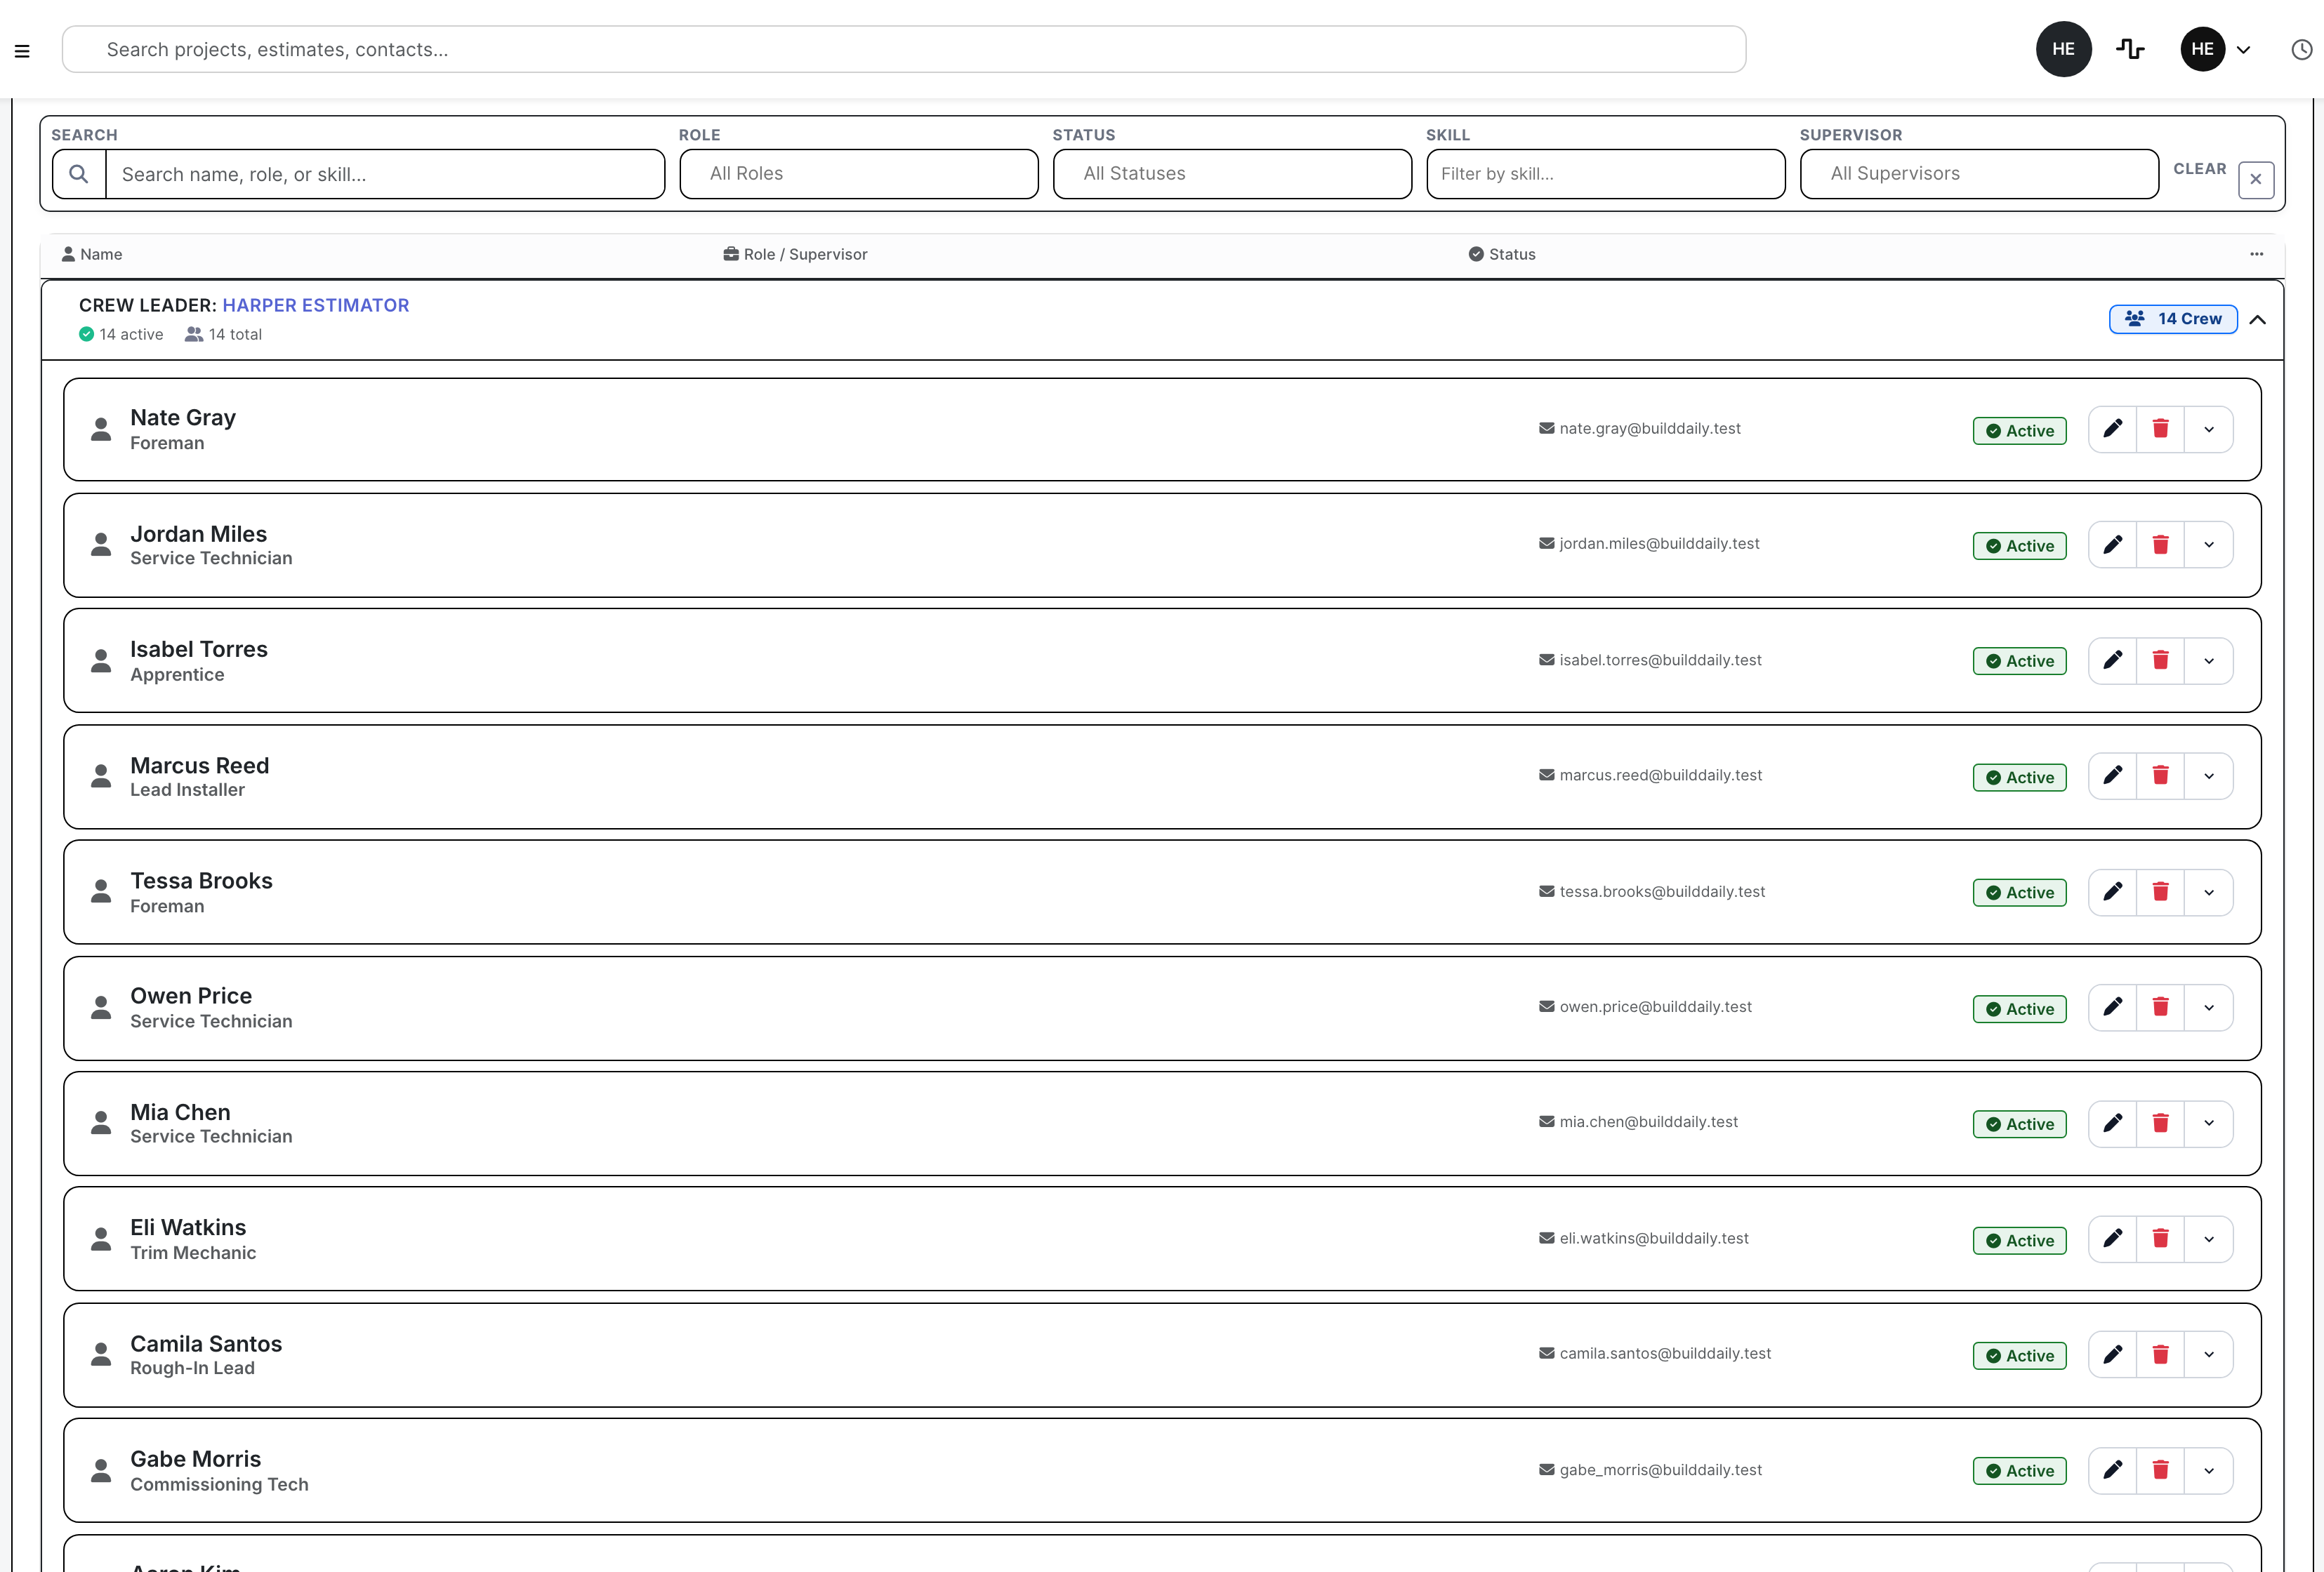Image resolution: width=2324 pixels, height=1572 pixels.
Task: Open the clock history icon
Action: pos(2301,50)
